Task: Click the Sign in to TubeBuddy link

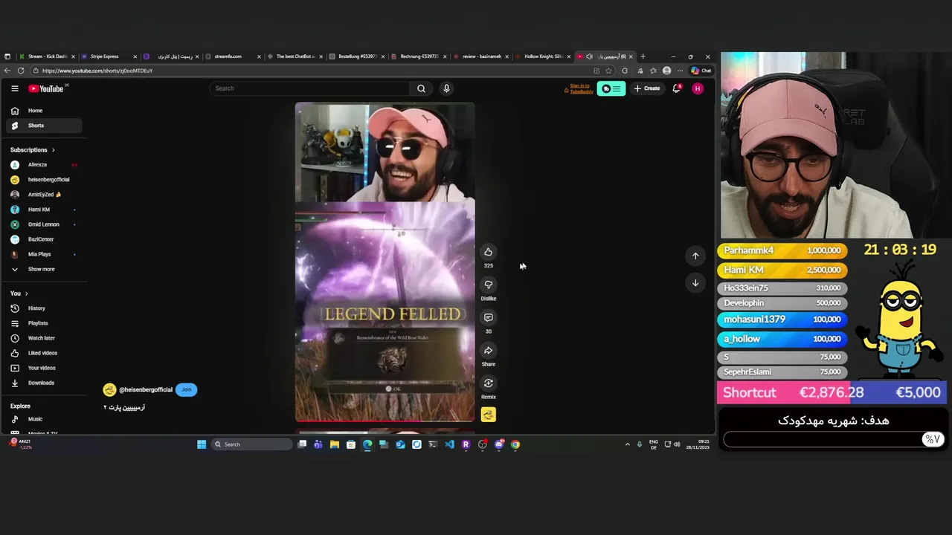Action: pos(581,88)
